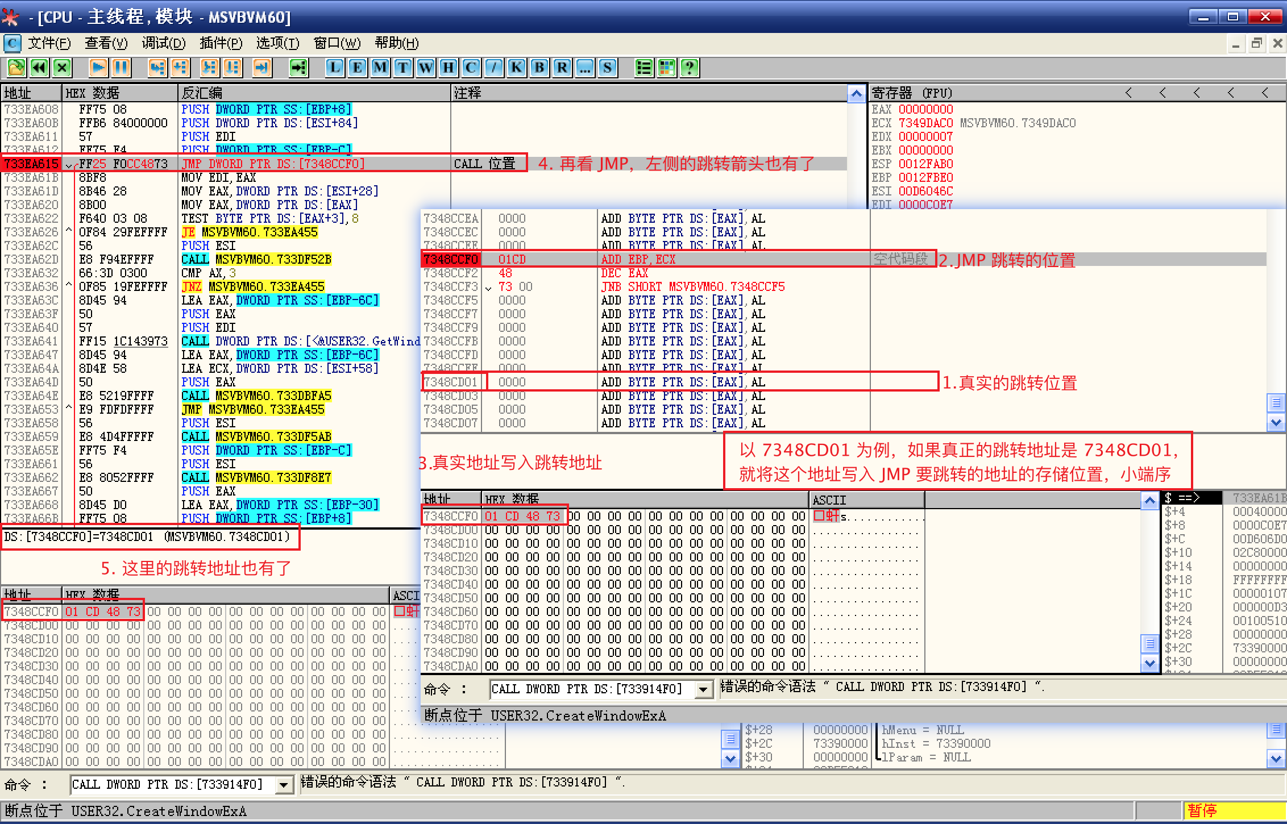The image size is (1287, 824).
Task: Open the 插件(P) plugins menu
Action: [221, 43]
